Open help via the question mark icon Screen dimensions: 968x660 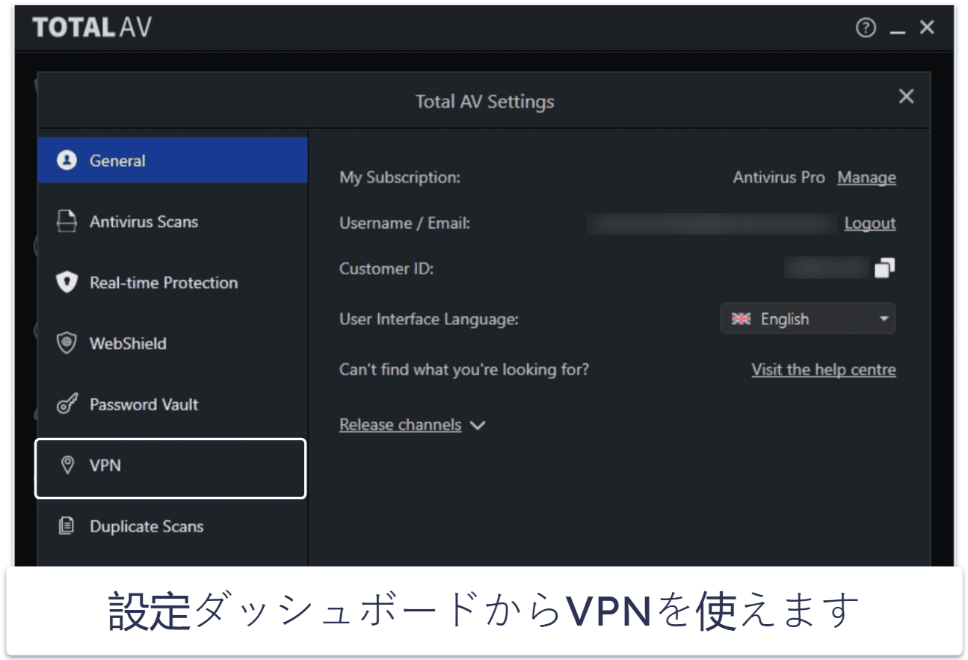(866, 28)
